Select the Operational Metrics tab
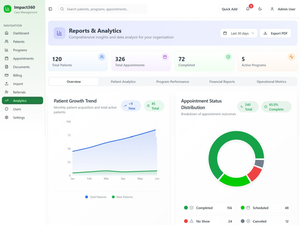300x225 pixels. coord(271,82)
